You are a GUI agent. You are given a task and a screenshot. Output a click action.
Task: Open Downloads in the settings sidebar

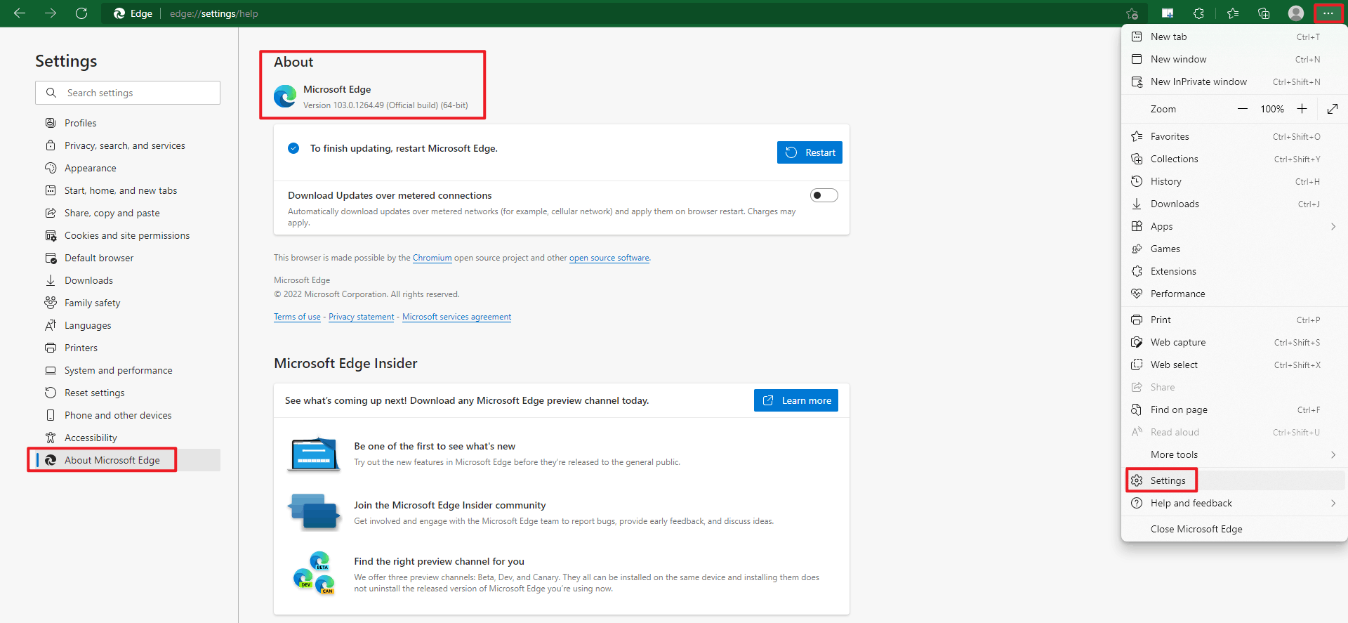click(x=128, y=280)
